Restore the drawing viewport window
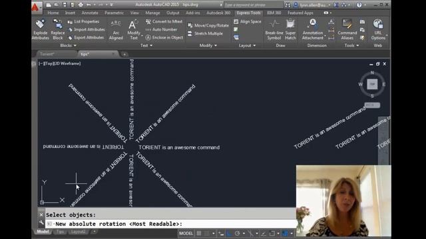Viewport: 426px width, 239px height. [x=377, y=64]
